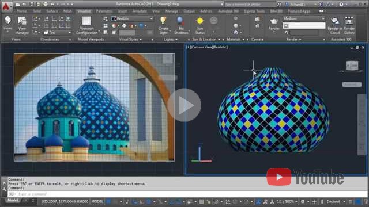This screenshot has height=207, width=369.
Task: Open the Realistic visual style dropdown
Action: coord(133,18)
